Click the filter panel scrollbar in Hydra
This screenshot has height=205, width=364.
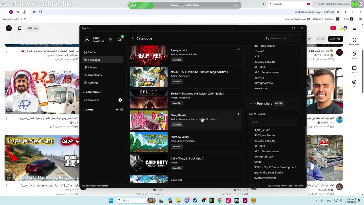pos(305,146)
